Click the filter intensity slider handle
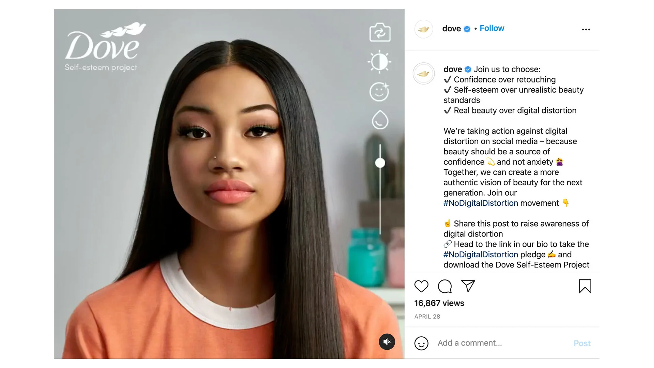The width and height of the screenshot is (654, 368). tap(380, 163)
